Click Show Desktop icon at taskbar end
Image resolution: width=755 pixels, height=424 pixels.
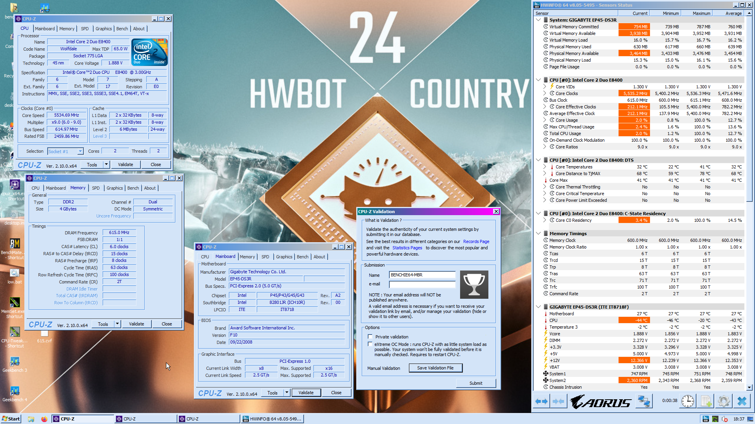750,419
